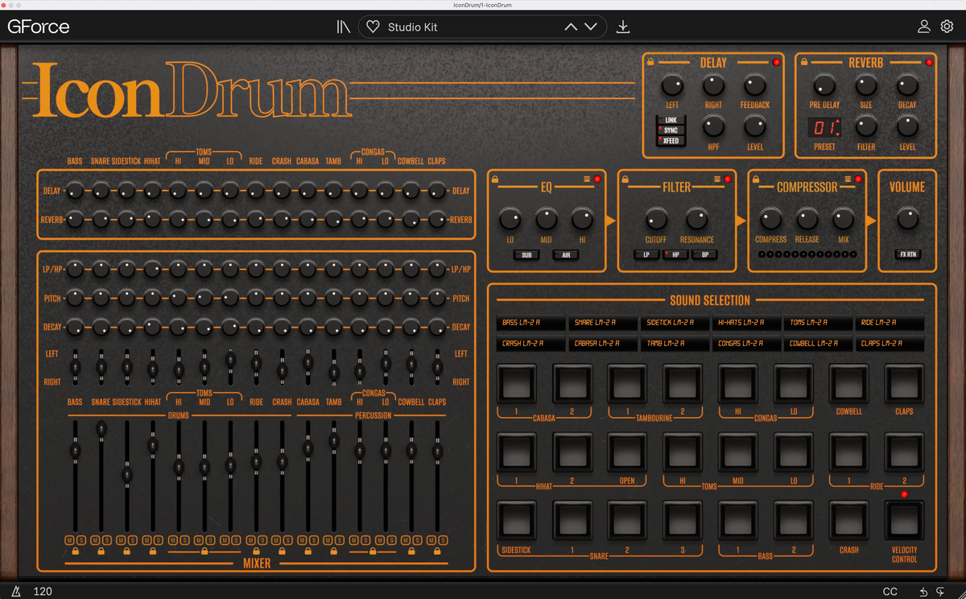Open the FILTER section hamburger menu
The image size is (966, 599).
(x=717, y=179)
